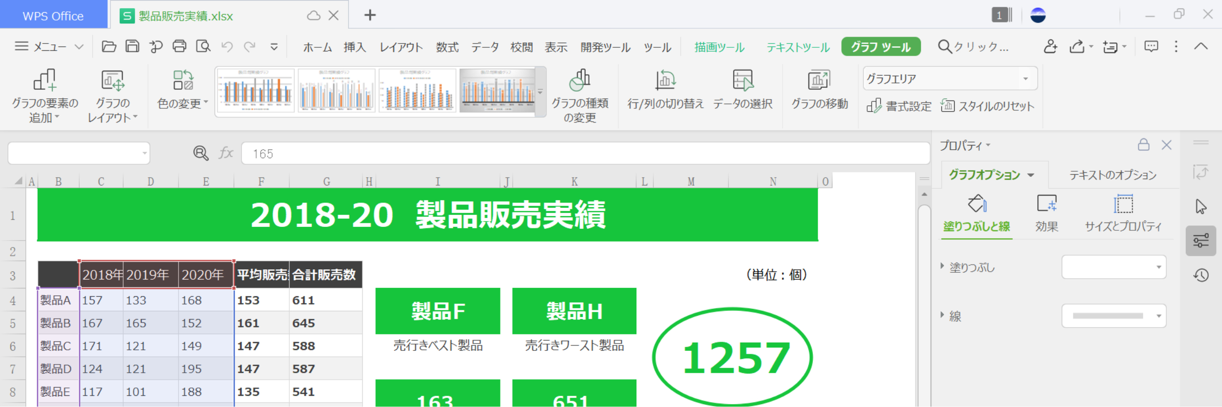The image size is (1222, 407).
Task: Click the history clock icon in sidebar
Action: pos(1201,275)
